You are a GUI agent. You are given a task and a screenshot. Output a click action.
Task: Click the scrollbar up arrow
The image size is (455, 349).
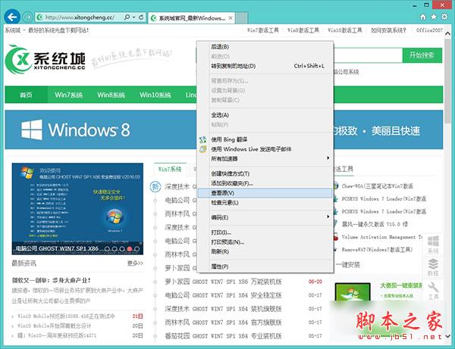point(447,33)
